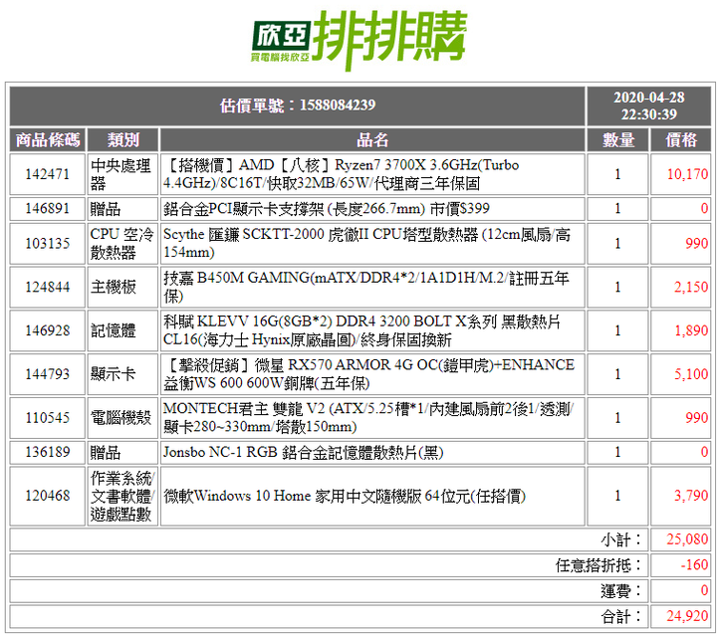Select product code 136189
The width and height of the screenshot is (717, 636).
pyautogui.click(x=48, y=452)
